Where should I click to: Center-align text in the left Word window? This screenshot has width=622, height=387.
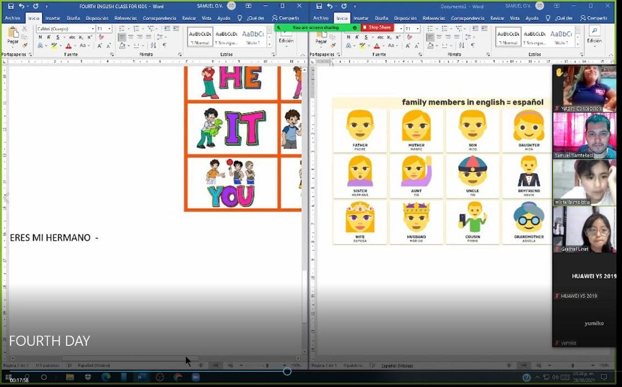[130, 37]
